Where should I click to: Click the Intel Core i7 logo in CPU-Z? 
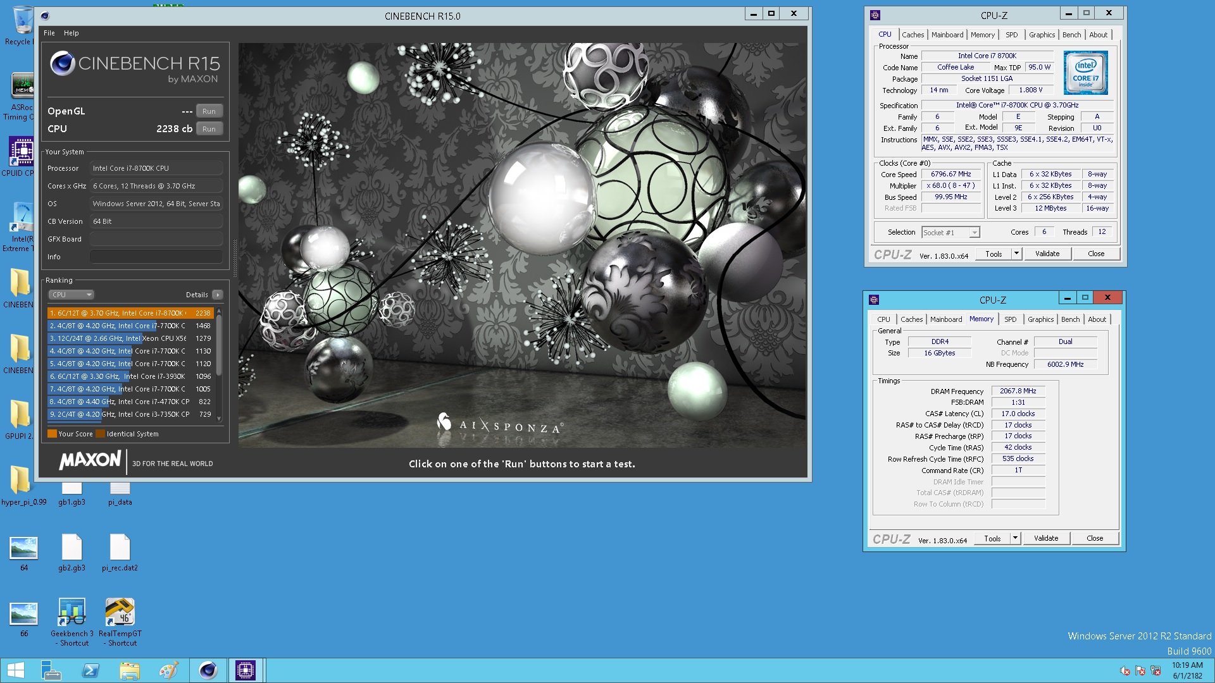click(1085, 73)
